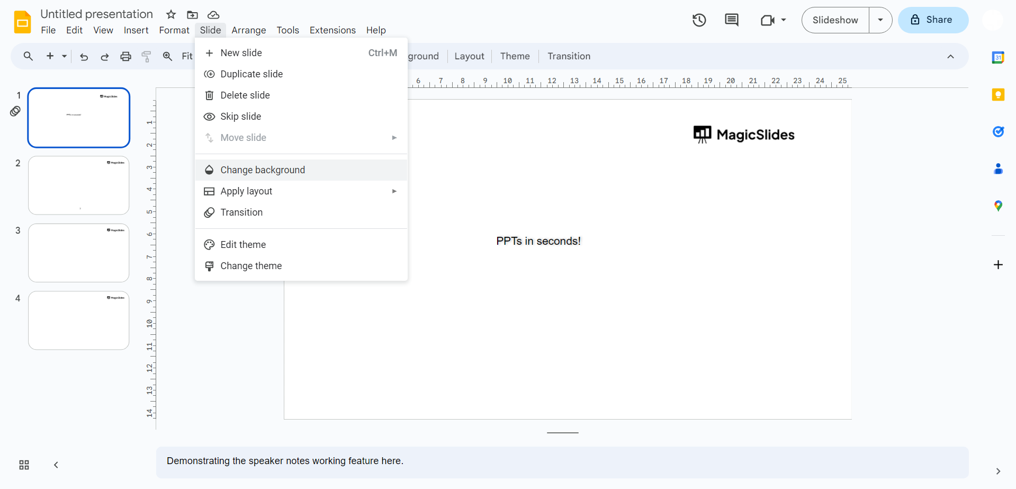Choose New slide from the menu
The width and height of the screenshot is (1016, 489).
[301, 53]
